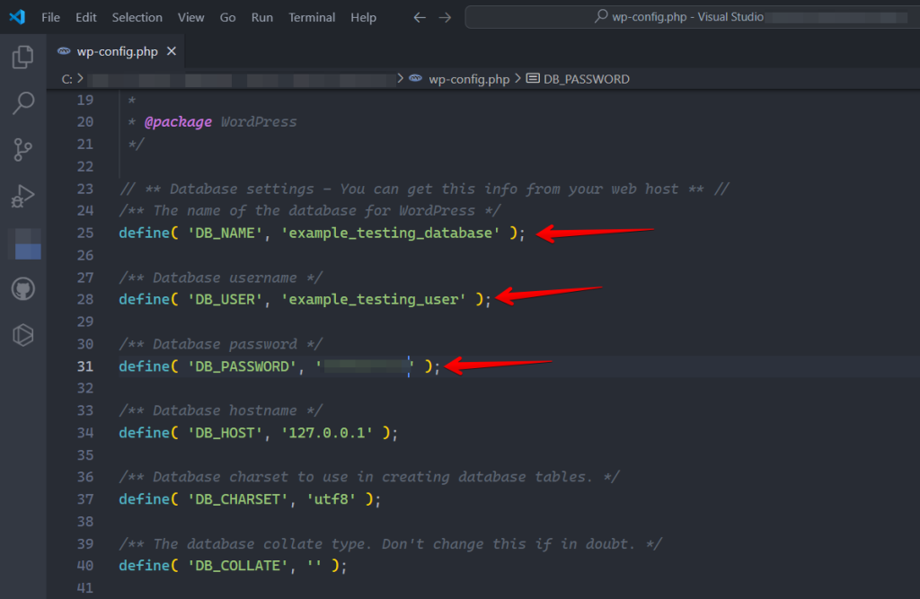Open the Run menu
Screen dimensions: 920x599
pos(261,17)
